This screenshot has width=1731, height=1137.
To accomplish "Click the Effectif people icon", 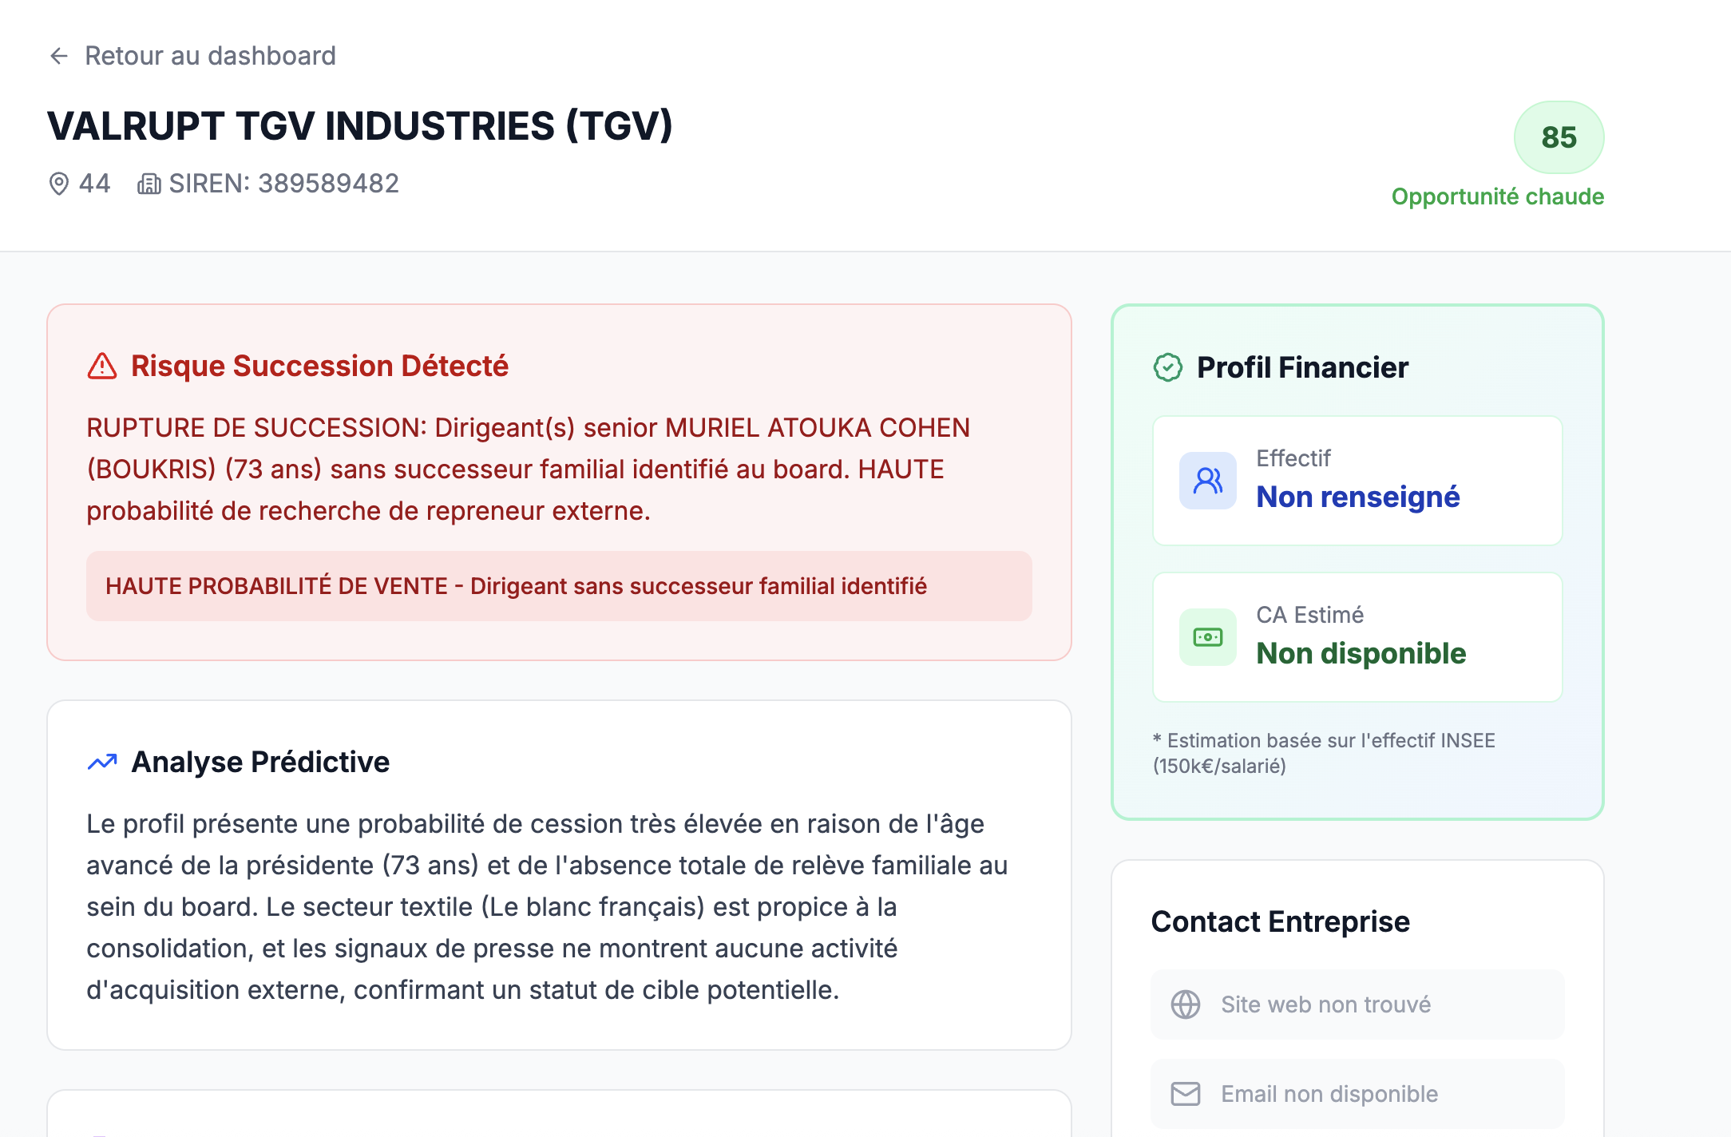I will tap(1208, 481).
